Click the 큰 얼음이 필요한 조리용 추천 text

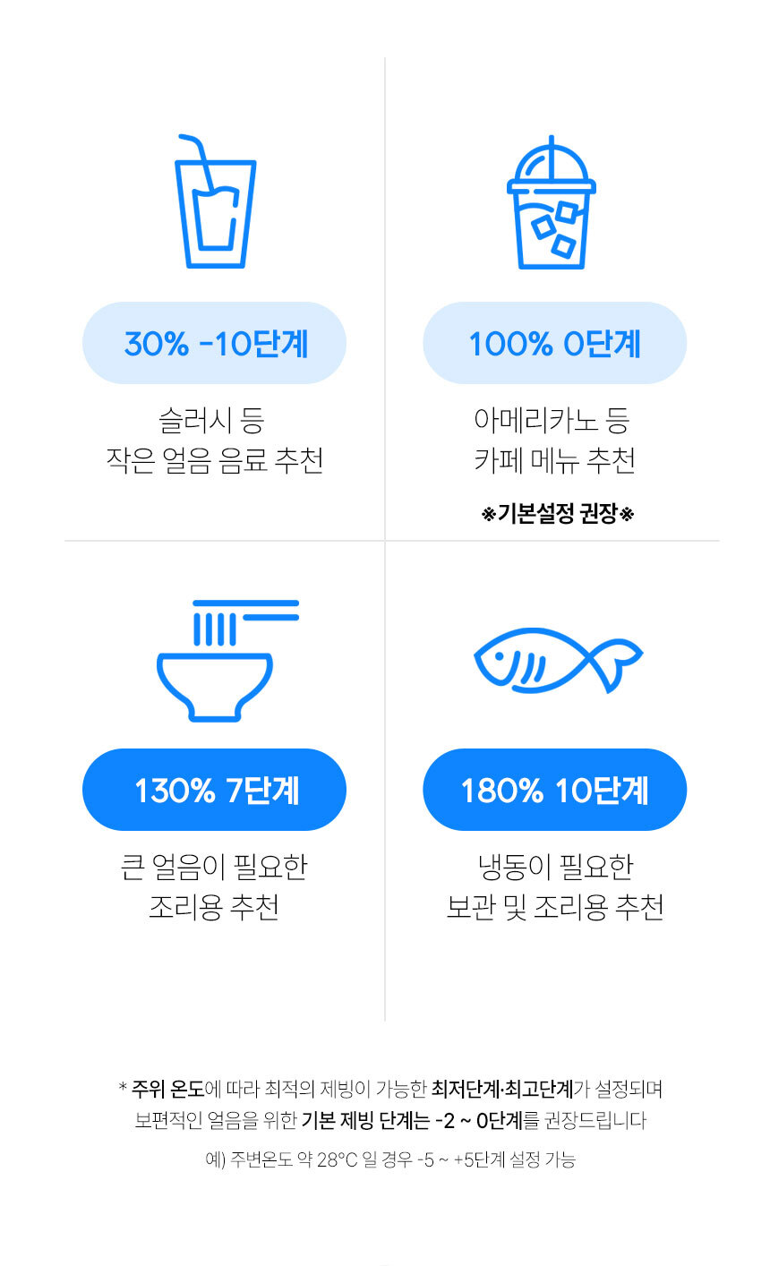(215, 886)
